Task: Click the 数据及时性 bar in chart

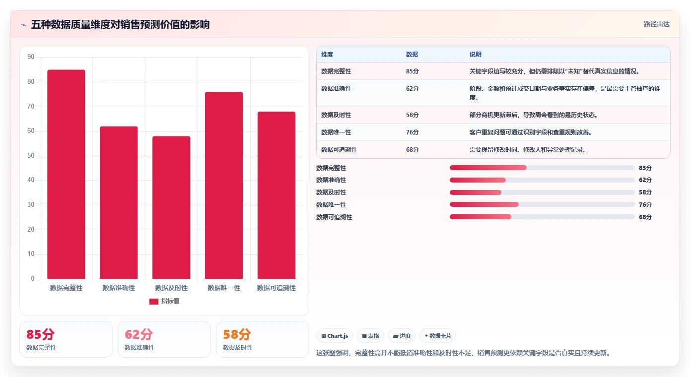Action: [x=171, y=207]
